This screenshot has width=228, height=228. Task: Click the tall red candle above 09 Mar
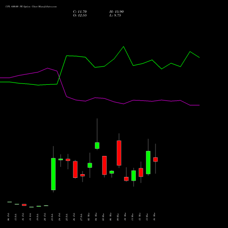tap(119, 153)
